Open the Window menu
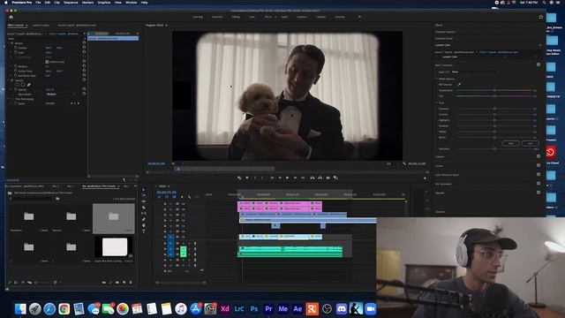Image resolution: width=565 pixels, height=318 pixels. click(x=132, y=3)
